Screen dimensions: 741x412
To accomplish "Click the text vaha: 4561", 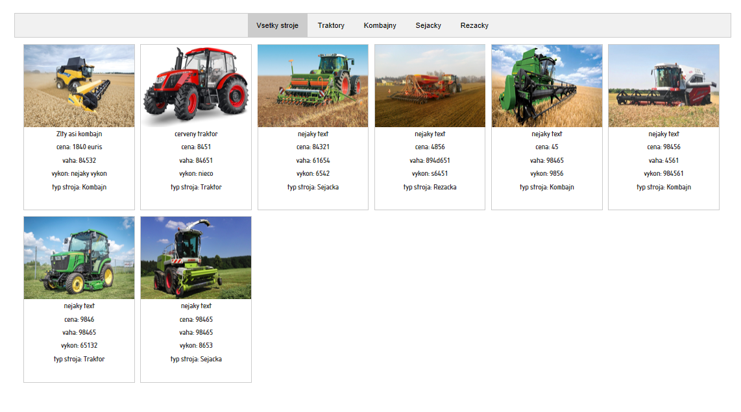I will point(664,161).
